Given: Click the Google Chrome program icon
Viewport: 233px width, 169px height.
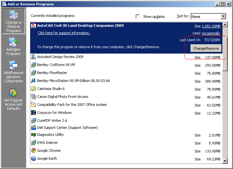Looking at the screenshot, I should 34,151.
